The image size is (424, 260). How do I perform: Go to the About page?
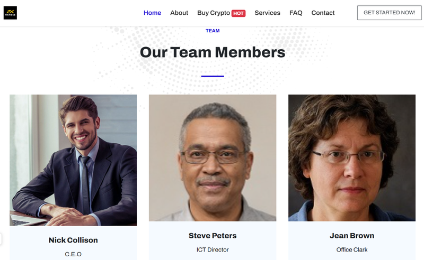(179, 13)
